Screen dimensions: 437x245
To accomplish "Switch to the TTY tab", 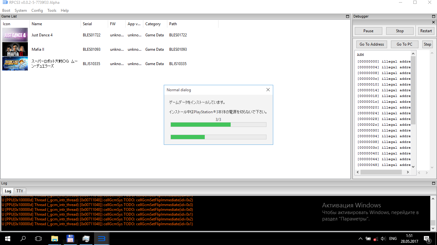I will pos(20,191).
